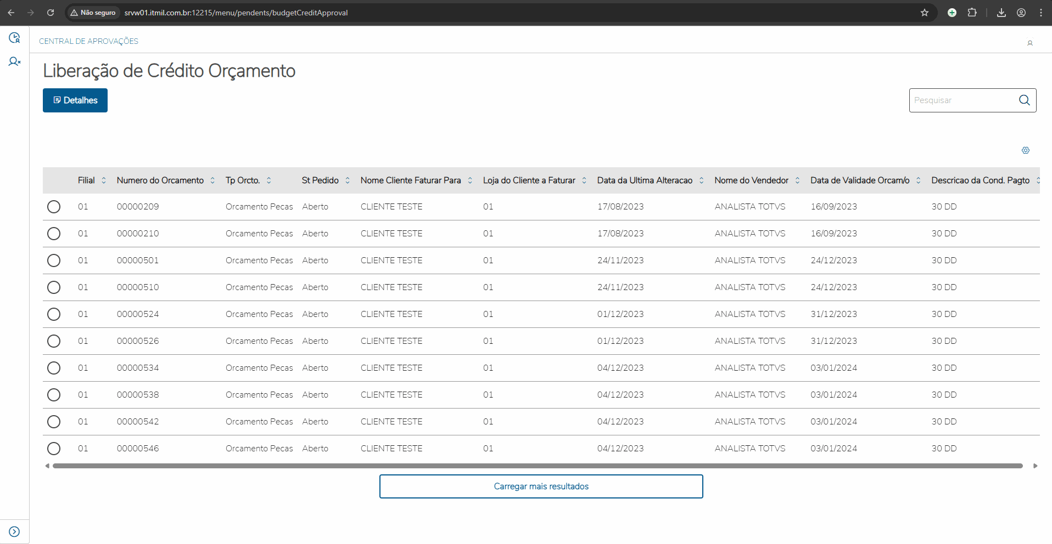This screenshot has width=1052, height=544.
Task: Click the horizontal table scrollbar
Action: 537,466
